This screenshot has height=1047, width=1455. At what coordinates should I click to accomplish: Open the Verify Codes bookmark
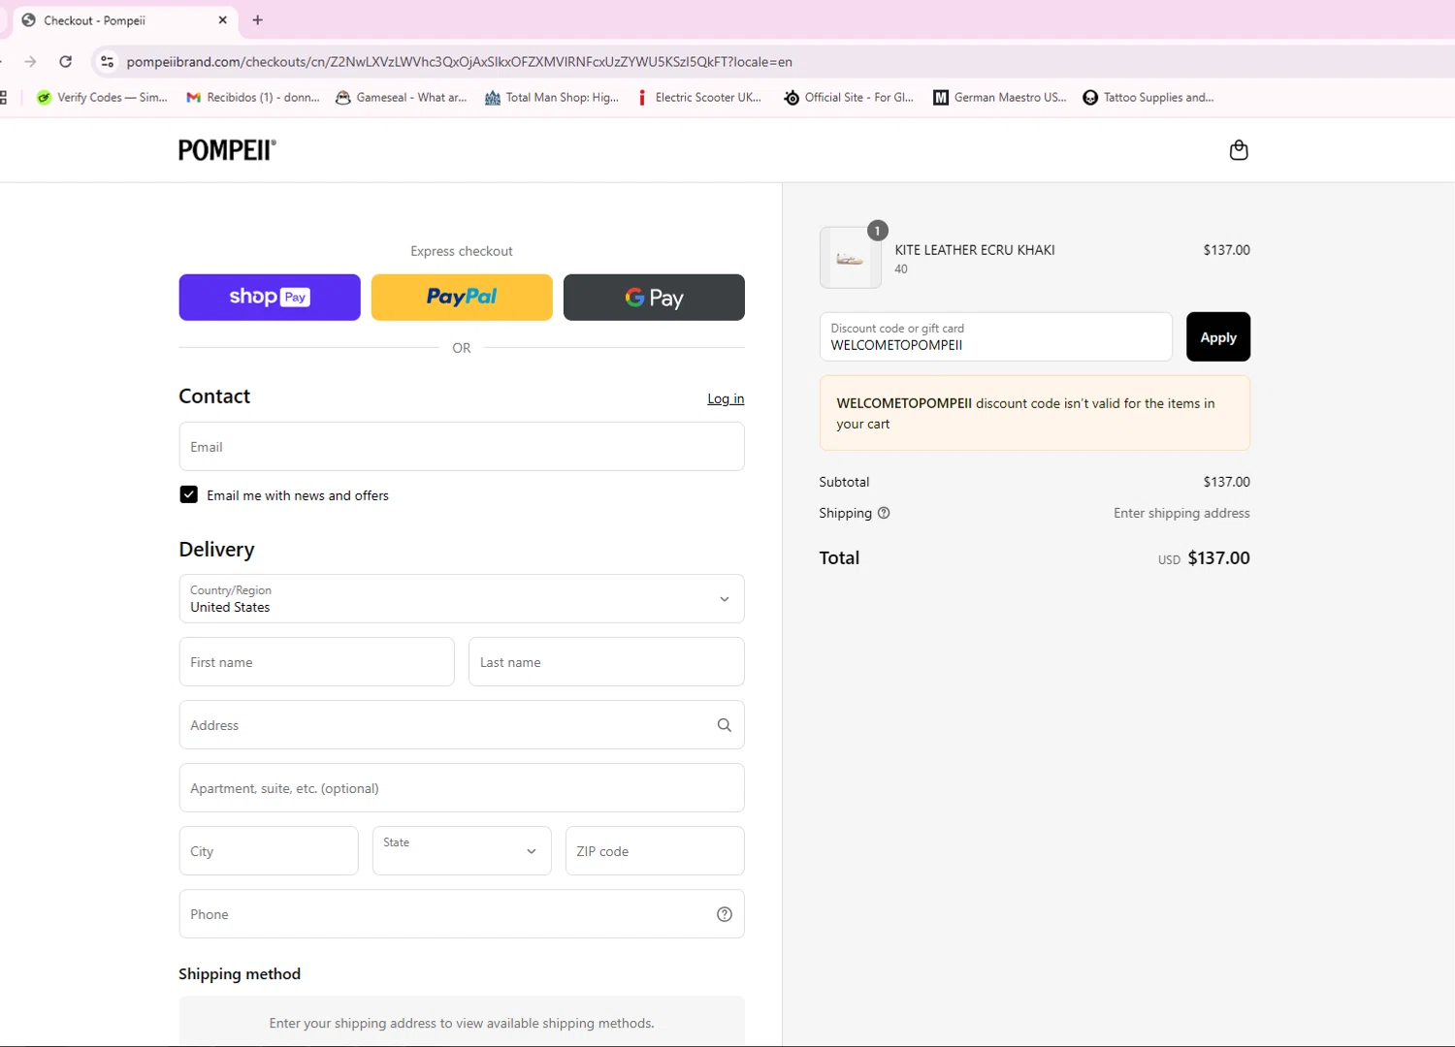click(x=101, y=97)
